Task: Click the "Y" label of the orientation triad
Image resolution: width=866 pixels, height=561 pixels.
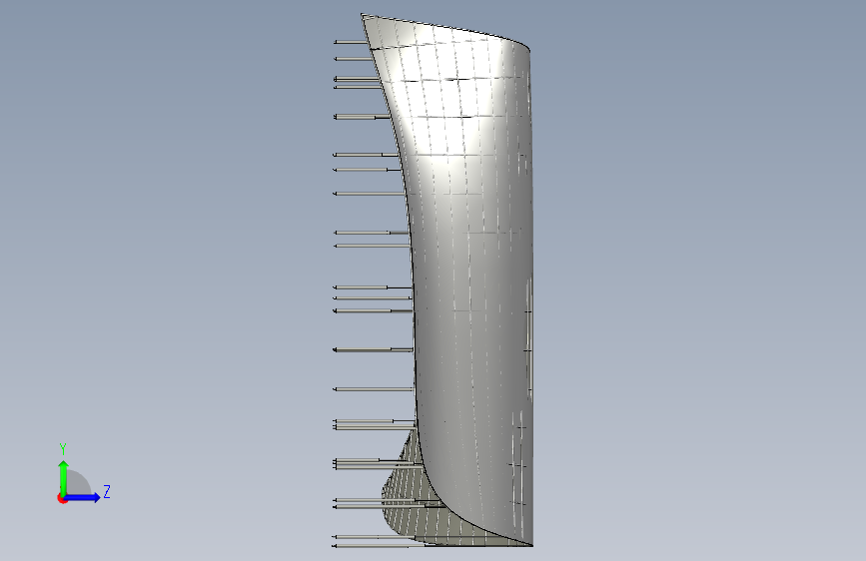Action: [63, 449]
